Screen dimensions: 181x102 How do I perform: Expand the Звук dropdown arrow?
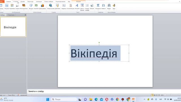114,10
